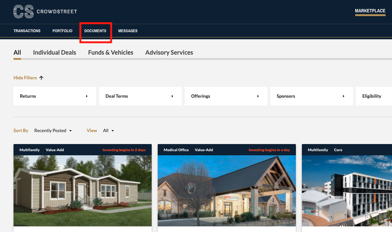Open the Marketplace nav link
The height and width of the screenshot is (232, 392).
(370, 11)
